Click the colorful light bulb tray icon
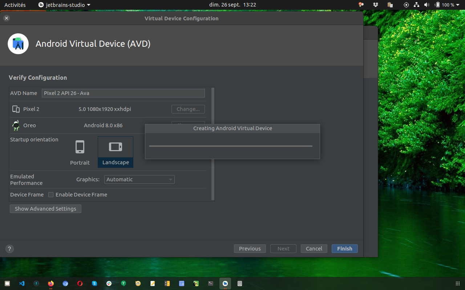Screen dimensions: 465x290 pos(361,5)
